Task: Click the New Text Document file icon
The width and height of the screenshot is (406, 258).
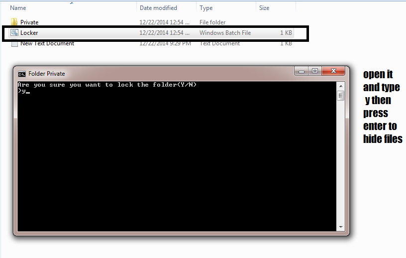Action: (14, 43)
